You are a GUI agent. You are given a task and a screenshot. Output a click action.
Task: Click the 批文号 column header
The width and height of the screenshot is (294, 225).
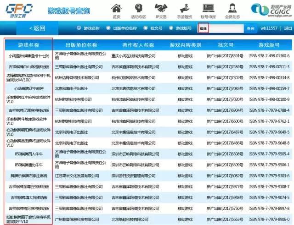coord(226,45)
